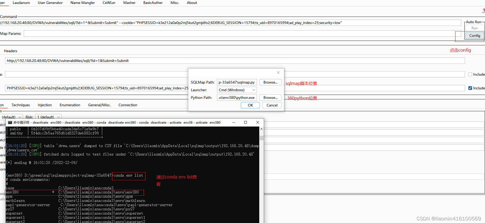Click the command prompt window icon
The height and width of the screenshot is (223, 485).
click(x=10, y=123)
